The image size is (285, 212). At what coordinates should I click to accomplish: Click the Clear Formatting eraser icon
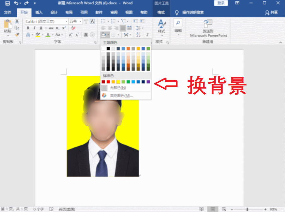[73, 28]
